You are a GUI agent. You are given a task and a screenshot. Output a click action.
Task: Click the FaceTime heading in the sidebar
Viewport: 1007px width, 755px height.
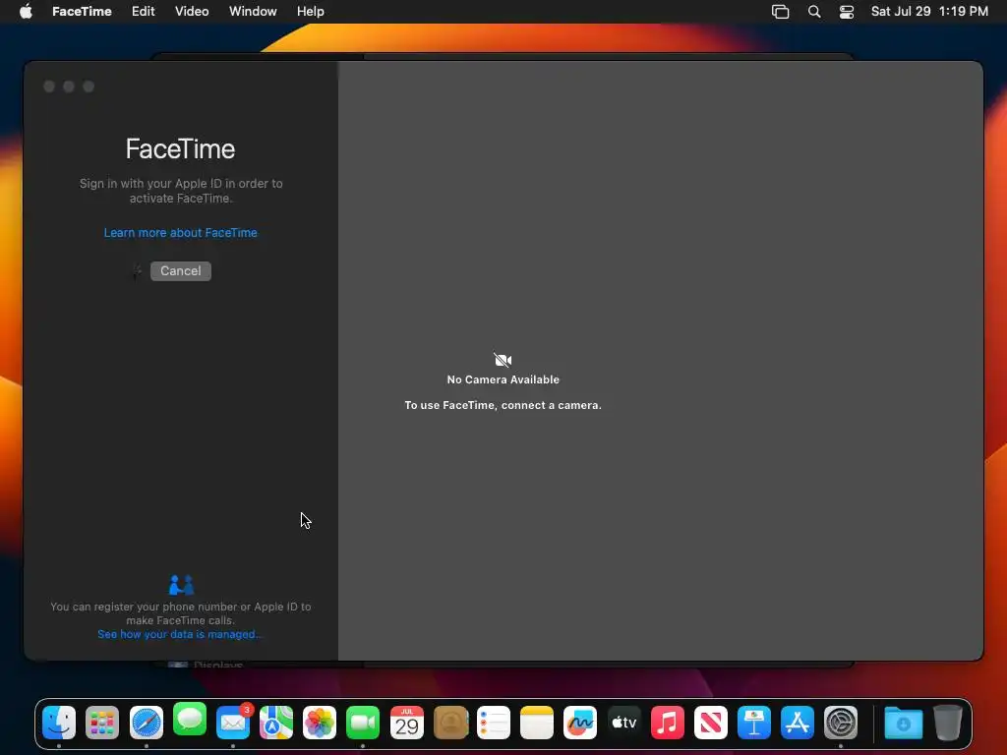pos(181,149)
